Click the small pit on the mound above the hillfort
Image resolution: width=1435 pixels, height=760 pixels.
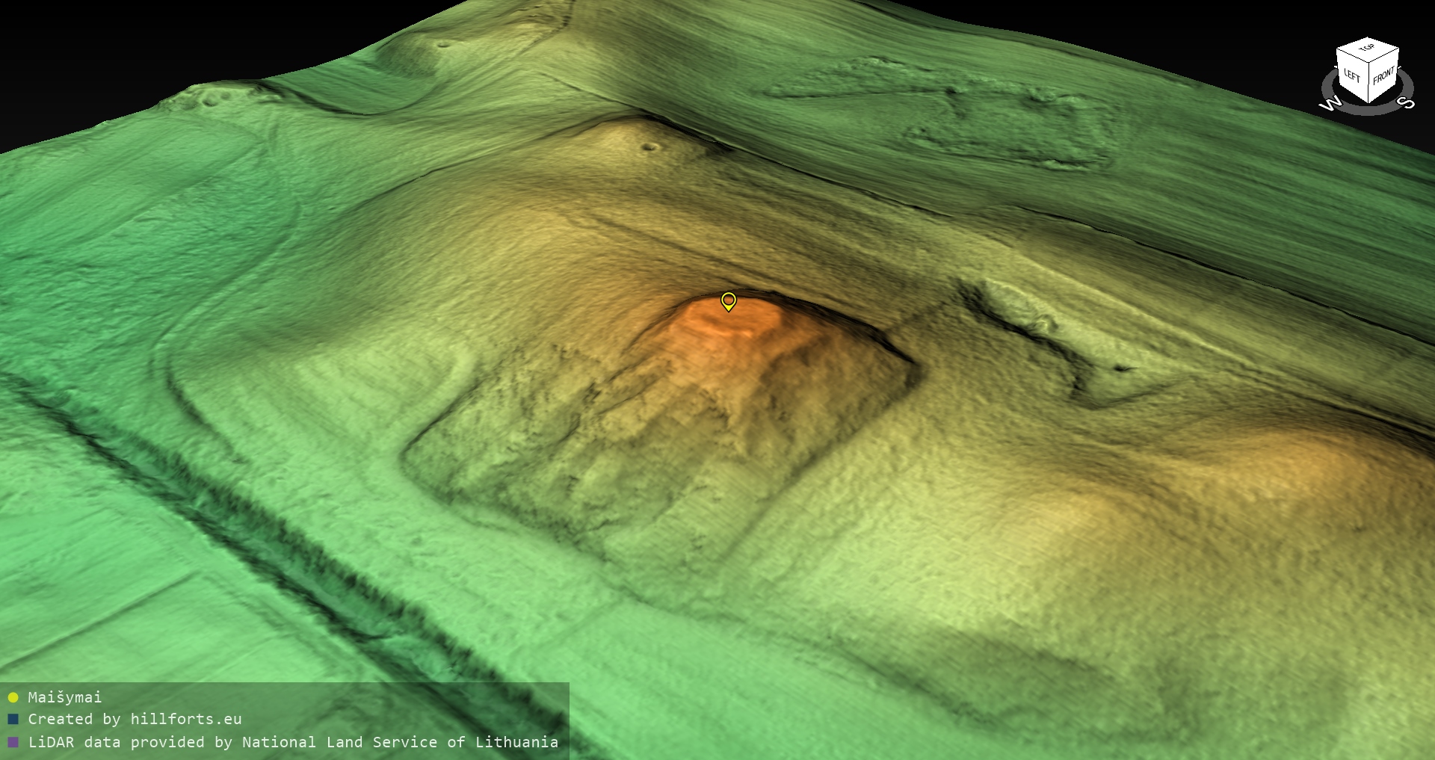point(649,146)
